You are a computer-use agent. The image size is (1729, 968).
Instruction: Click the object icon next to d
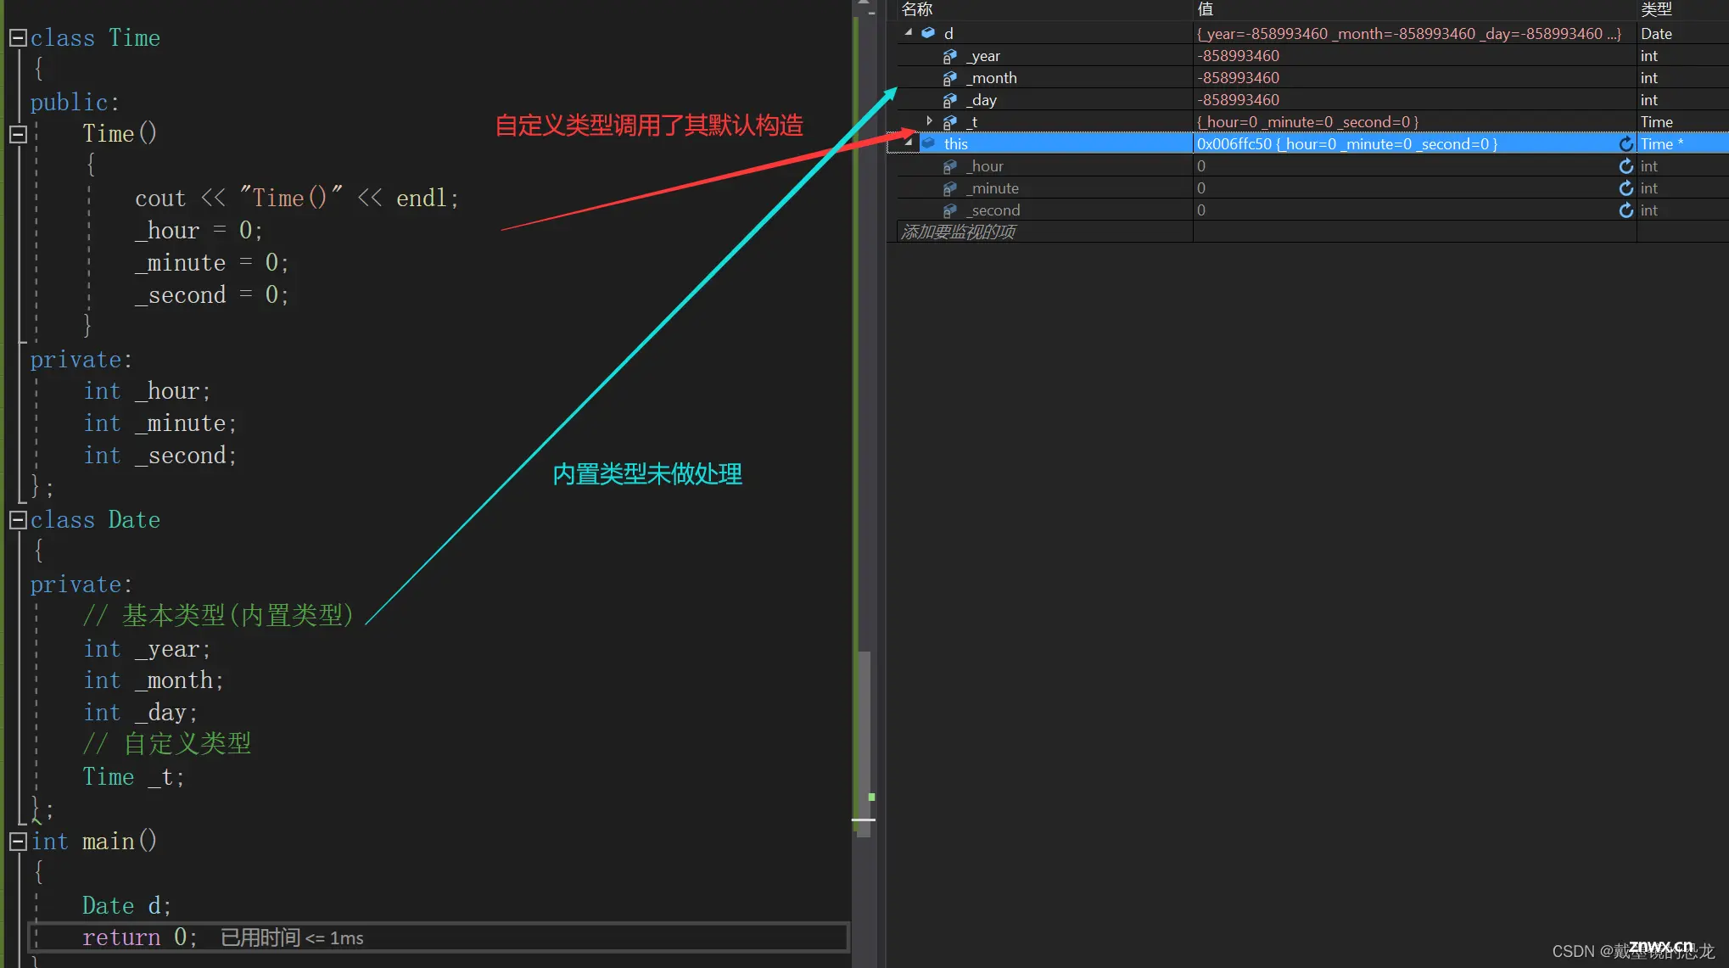point(928,33)
